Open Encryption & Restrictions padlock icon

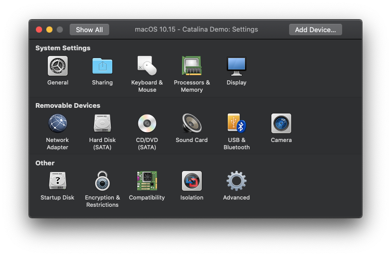click(x=102, y=181)
